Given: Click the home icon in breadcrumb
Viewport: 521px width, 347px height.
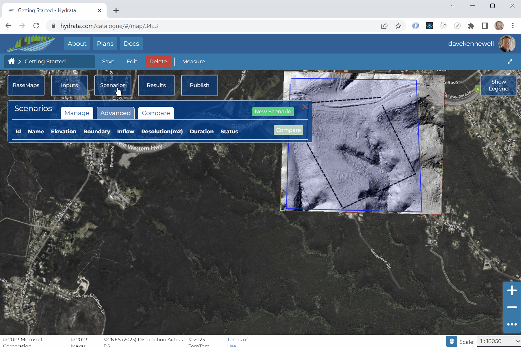Looking at the screenshot, I should (x=11, y=61).
